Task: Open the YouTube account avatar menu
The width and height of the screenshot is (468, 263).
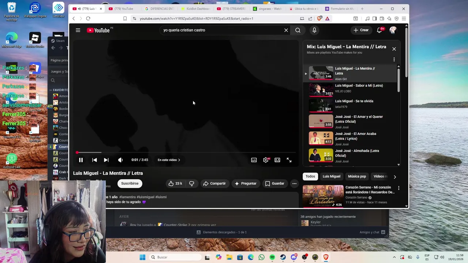Action: click(x=393, y=30)
